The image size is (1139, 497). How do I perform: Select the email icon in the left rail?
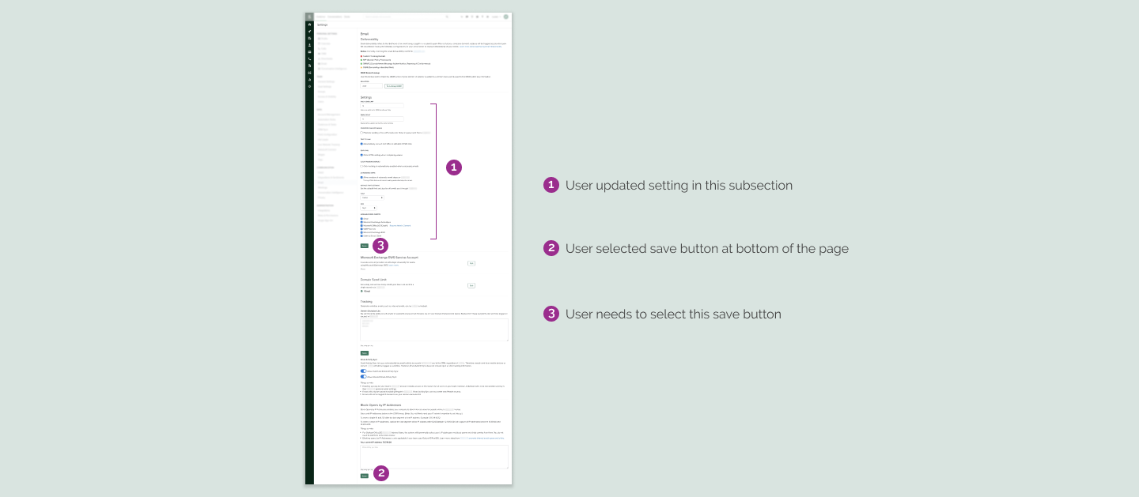pos(310,51)
